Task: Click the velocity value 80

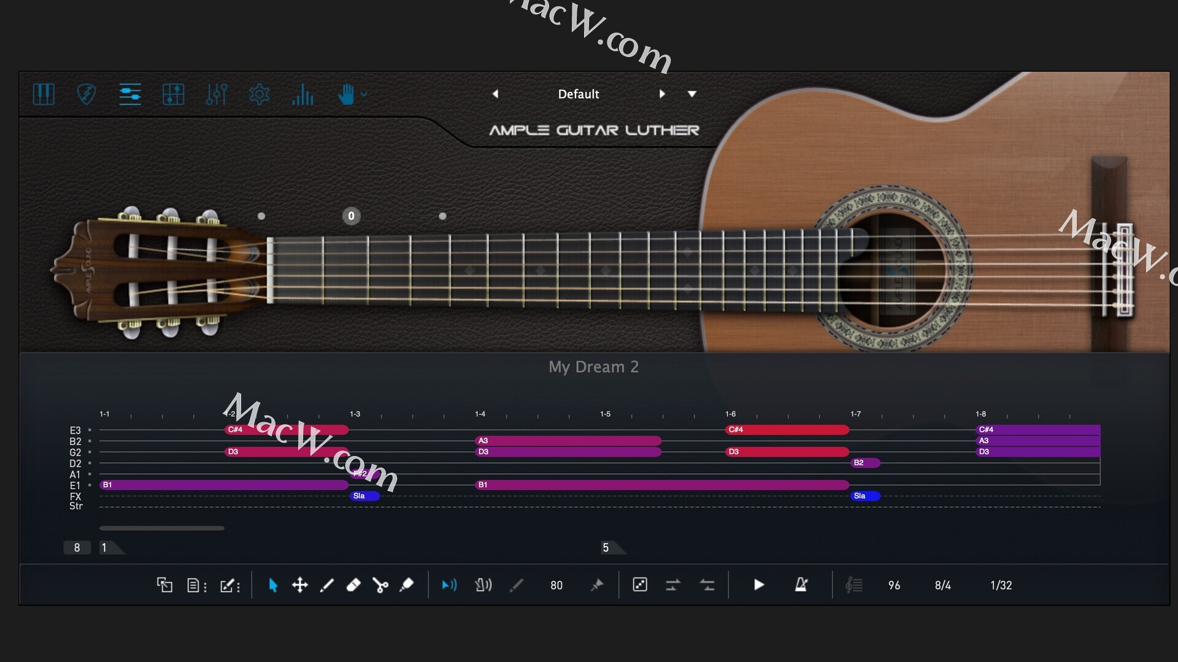Action: (x=556, y=585)
